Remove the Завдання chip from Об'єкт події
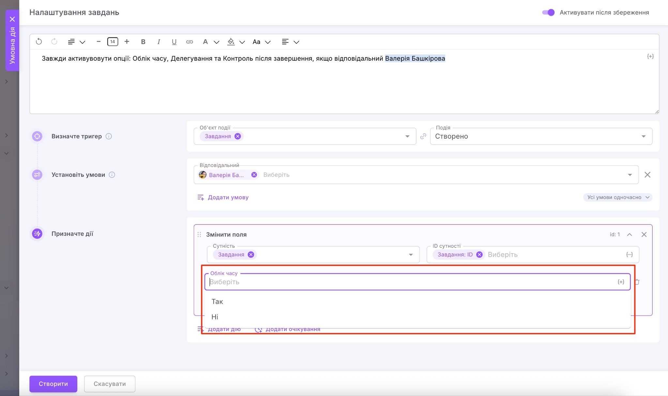 click(x=238, y=136)
